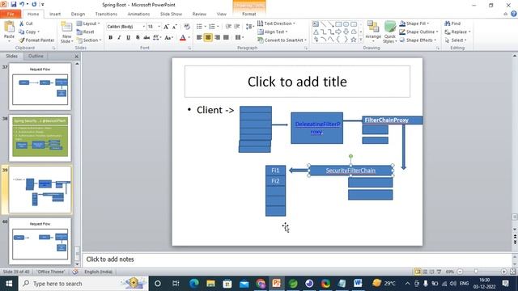Open the font color picker swatch
This screenshot has height=291, width=518.
[x=183, y=38]
